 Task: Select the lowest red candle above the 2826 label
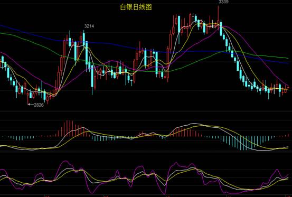28,97
